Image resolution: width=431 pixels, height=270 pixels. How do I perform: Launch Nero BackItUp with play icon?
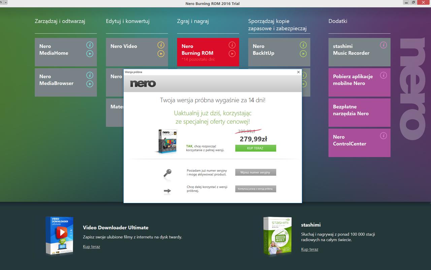(303, 54)
